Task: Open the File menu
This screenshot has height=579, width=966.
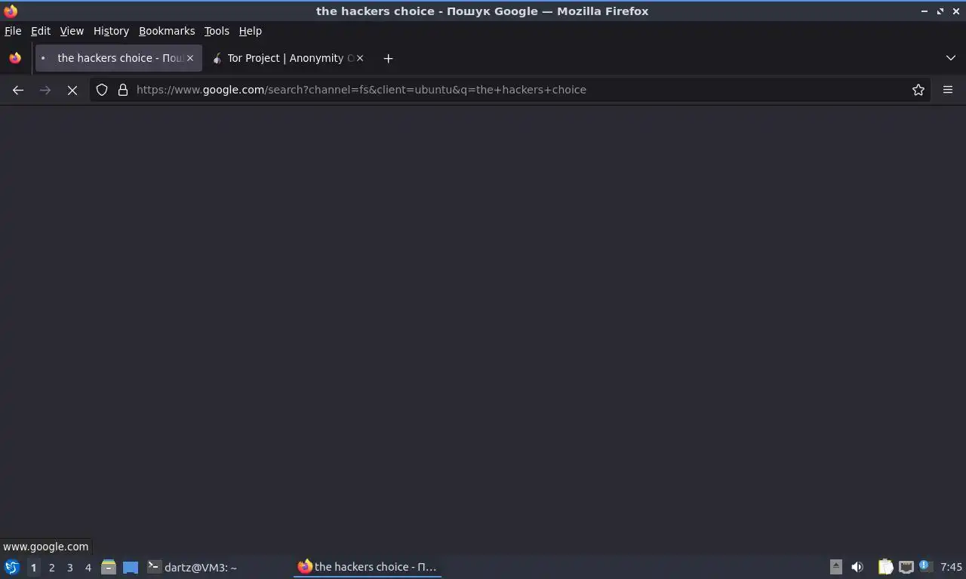Action: 13,31
